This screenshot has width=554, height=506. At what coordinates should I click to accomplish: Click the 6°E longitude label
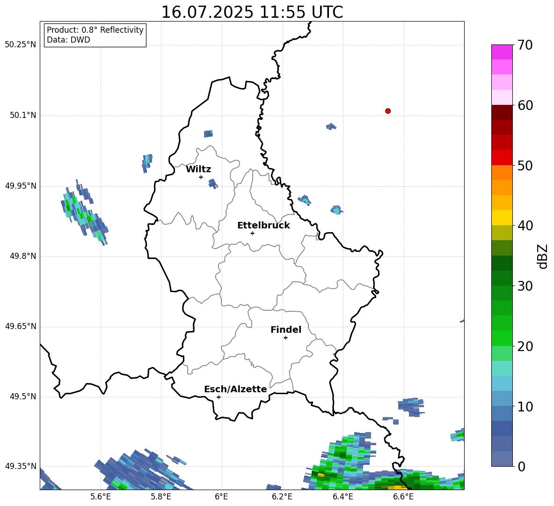point(221,497)
